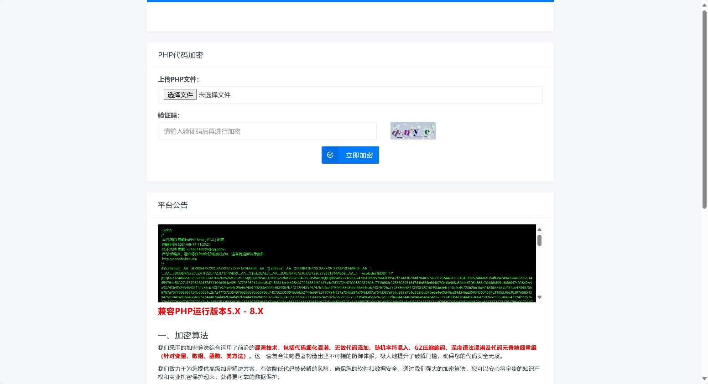Screen dimensions: 708x384
Task: Click the 验证码 field label
Action: [x=169, y=115]
